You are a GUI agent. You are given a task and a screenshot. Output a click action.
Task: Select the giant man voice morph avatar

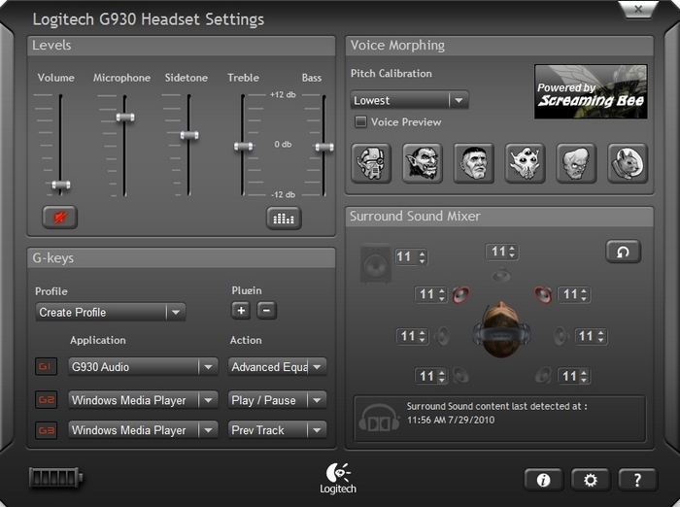pyautogui.click(x=474, y=163)
